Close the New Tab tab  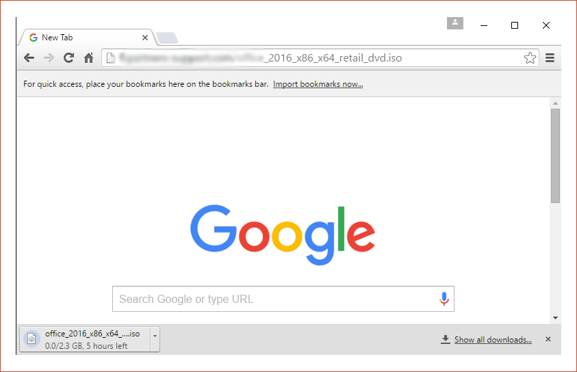pyautogui.click(x=145, y=38)
